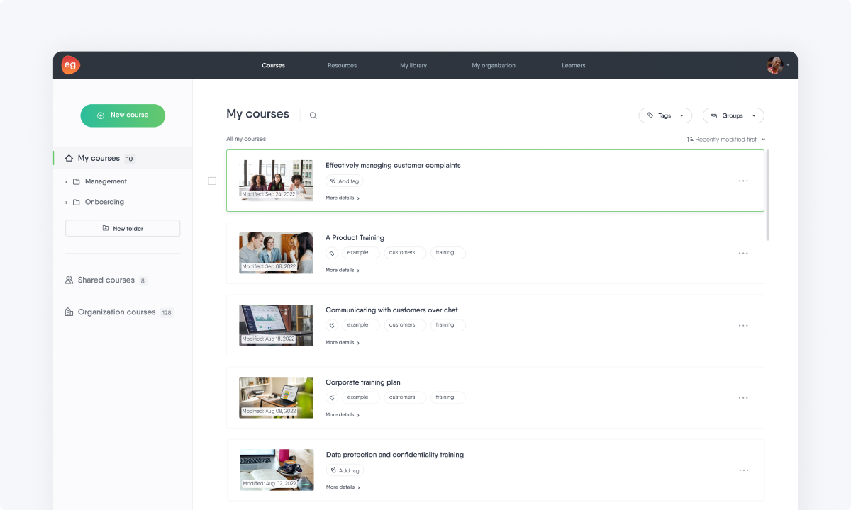Click New folder in the sidebar

pos(122,227)
